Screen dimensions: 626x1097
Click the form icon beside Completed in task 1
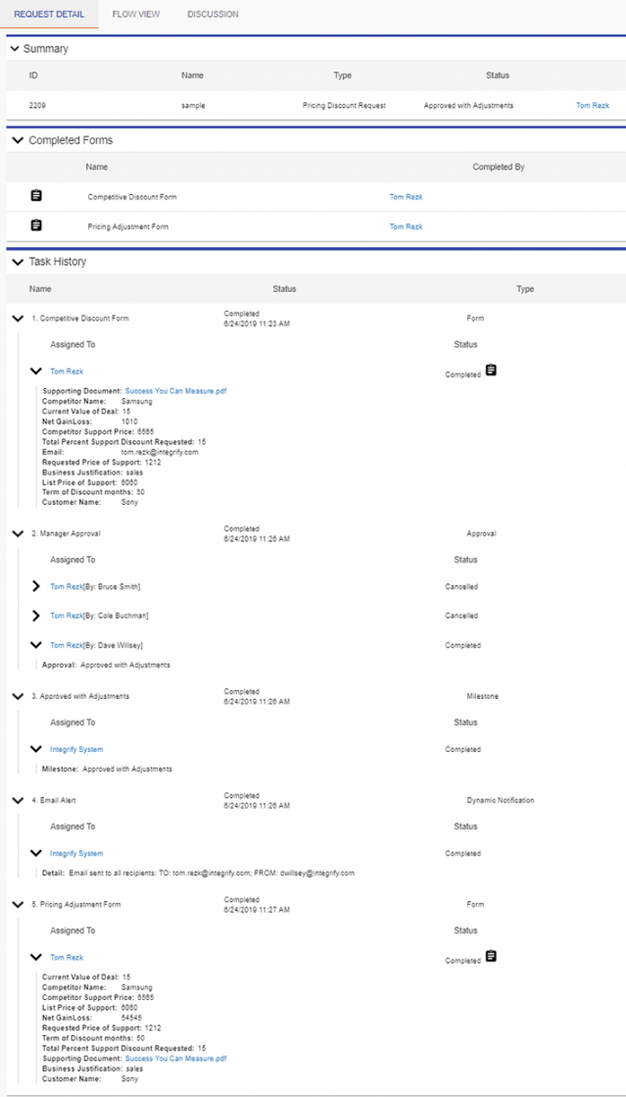491,371
